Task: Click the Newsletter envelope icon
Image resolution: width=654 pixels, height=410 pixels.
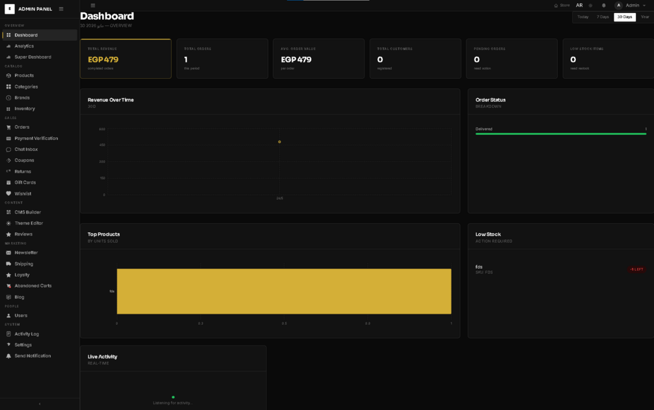Action: coord(8,253)
